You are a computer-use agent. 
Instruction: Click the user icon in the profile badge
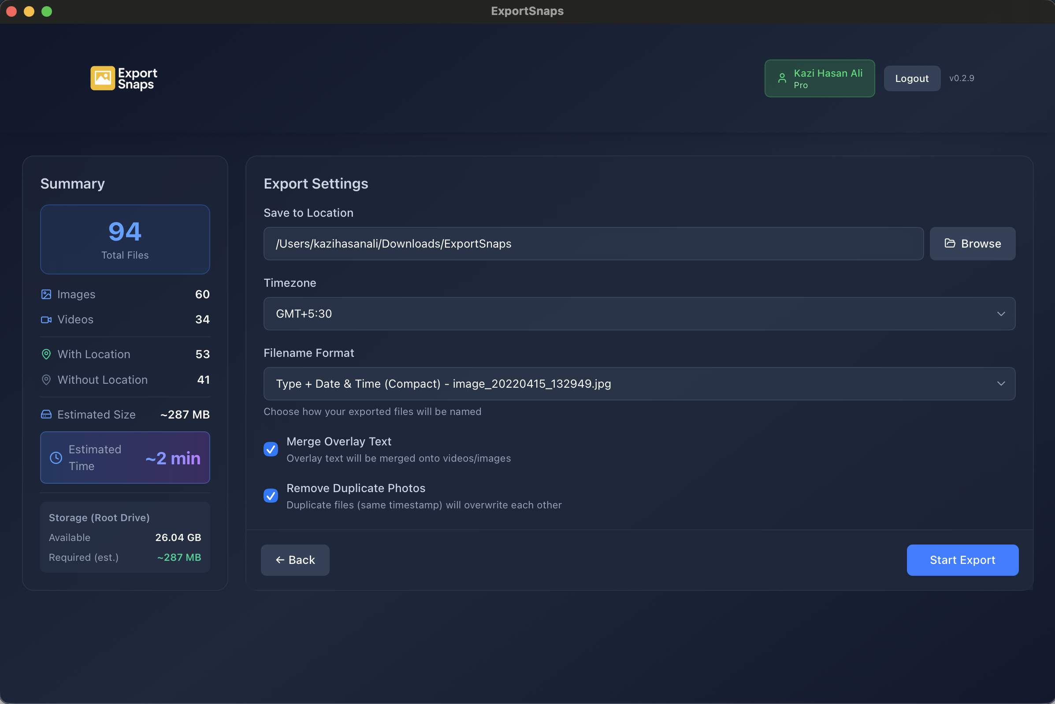click(x=781, y=78)
